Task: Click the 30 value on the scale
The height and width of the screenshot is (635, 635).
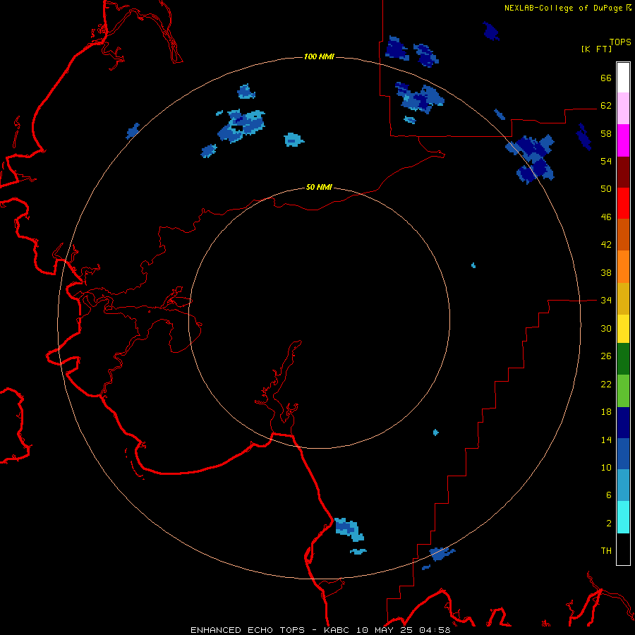Action: (606, 328)
